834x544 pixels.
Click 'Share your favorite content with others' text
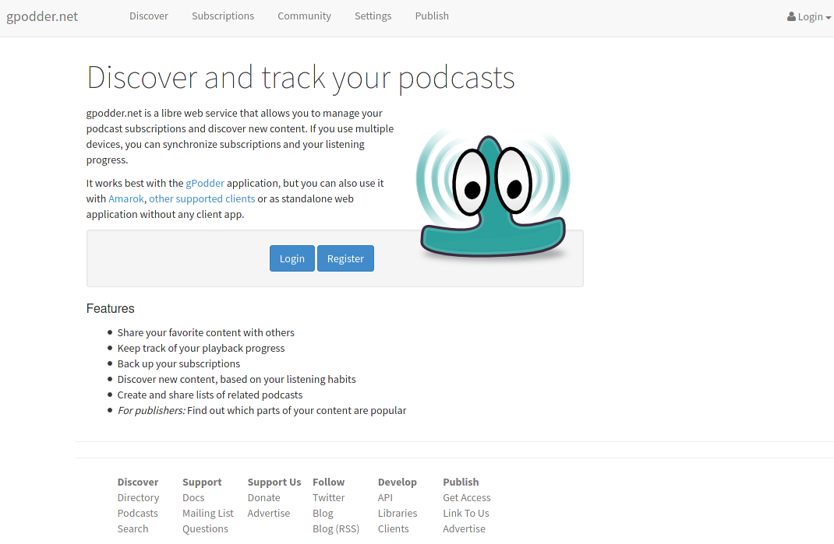206,332
